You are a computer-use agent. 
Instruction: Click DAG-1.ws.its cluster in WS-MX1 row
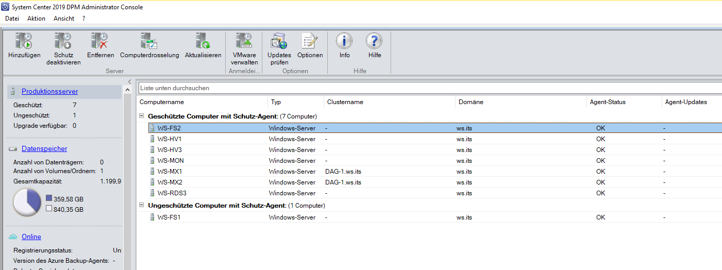click(x=343, y=171)
